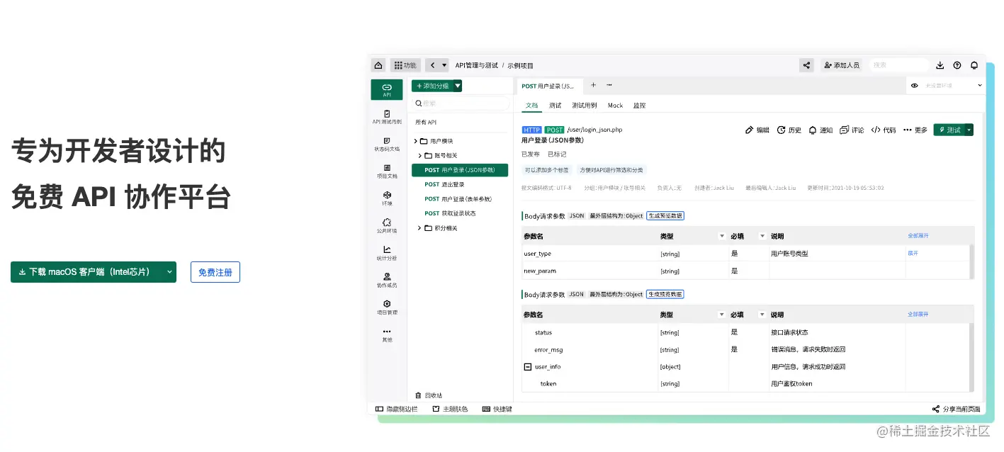Open the environment selector dropdown
1004x452 pixels.
coord(947,86)
